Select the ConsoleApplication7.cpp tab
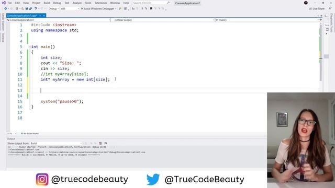Image resolution: width=335 pixels, height=188 pixels. click(x=22, y=16)
